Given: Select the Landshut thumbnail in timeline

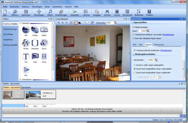Looking at the screenshot, I should click(x=33, y=94).
